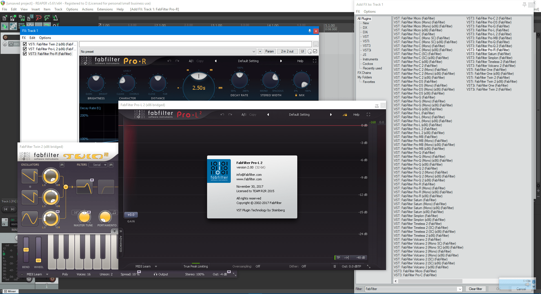The image size is (541, 294).
Task: Open the Filter dropdown with the FabFilter text
Action: pyautogui.click(x=460, y=289)
